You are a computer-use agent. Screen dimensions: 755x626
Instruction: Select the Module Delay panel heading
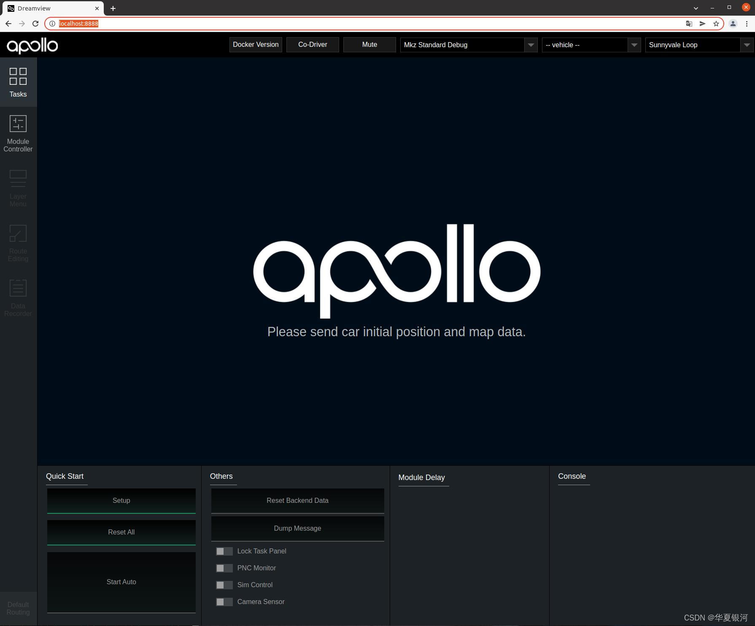pos(422,478)
